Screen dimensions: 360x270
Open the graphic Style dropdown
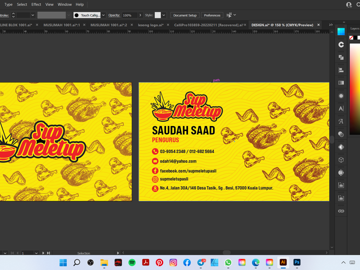(x=164, y=15)
